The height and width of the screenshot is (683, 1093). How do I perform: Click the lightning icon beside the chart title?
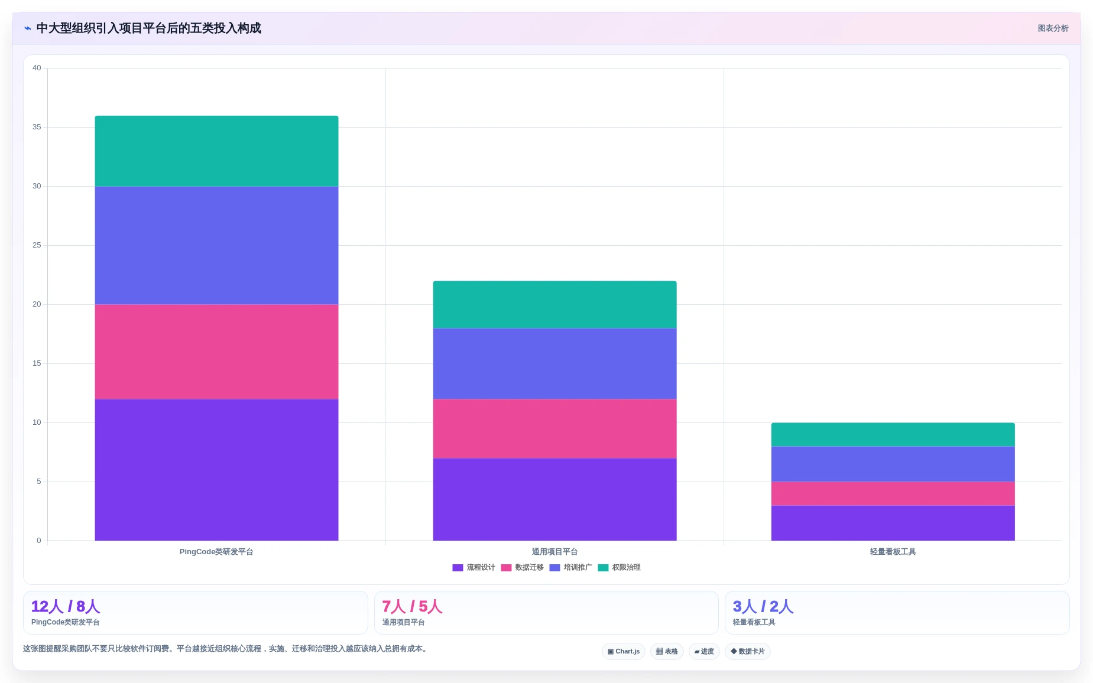tap(27, 28)
